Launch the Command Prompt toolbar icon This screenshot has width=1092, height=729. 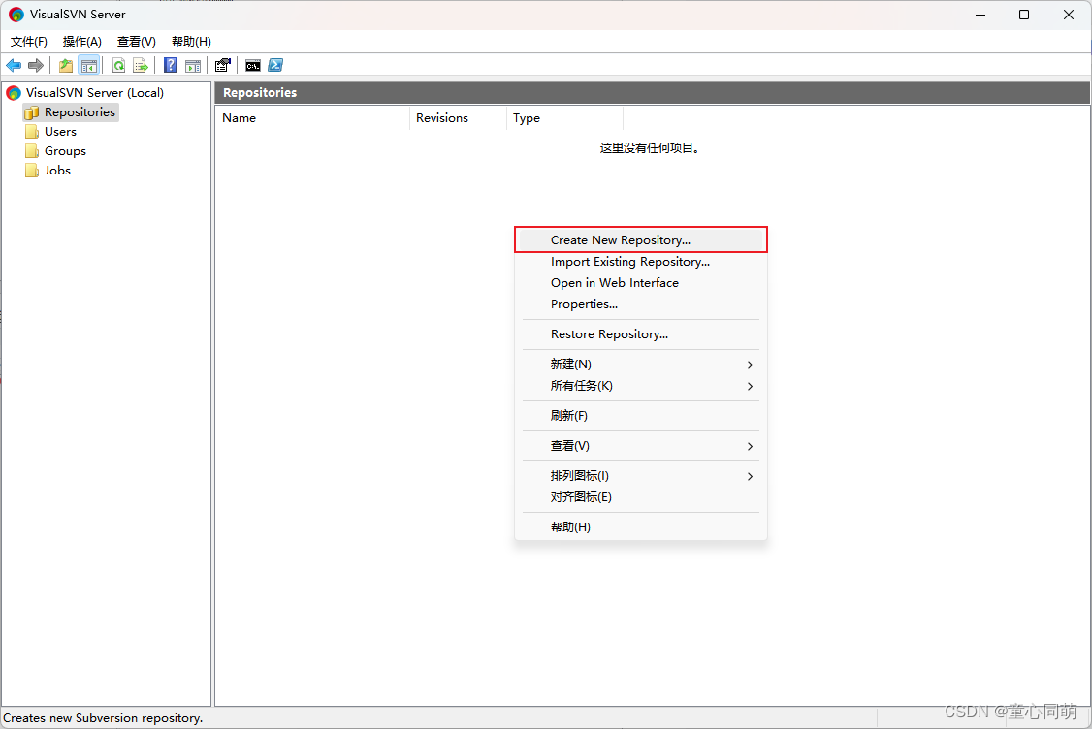[x=253, y=66]
